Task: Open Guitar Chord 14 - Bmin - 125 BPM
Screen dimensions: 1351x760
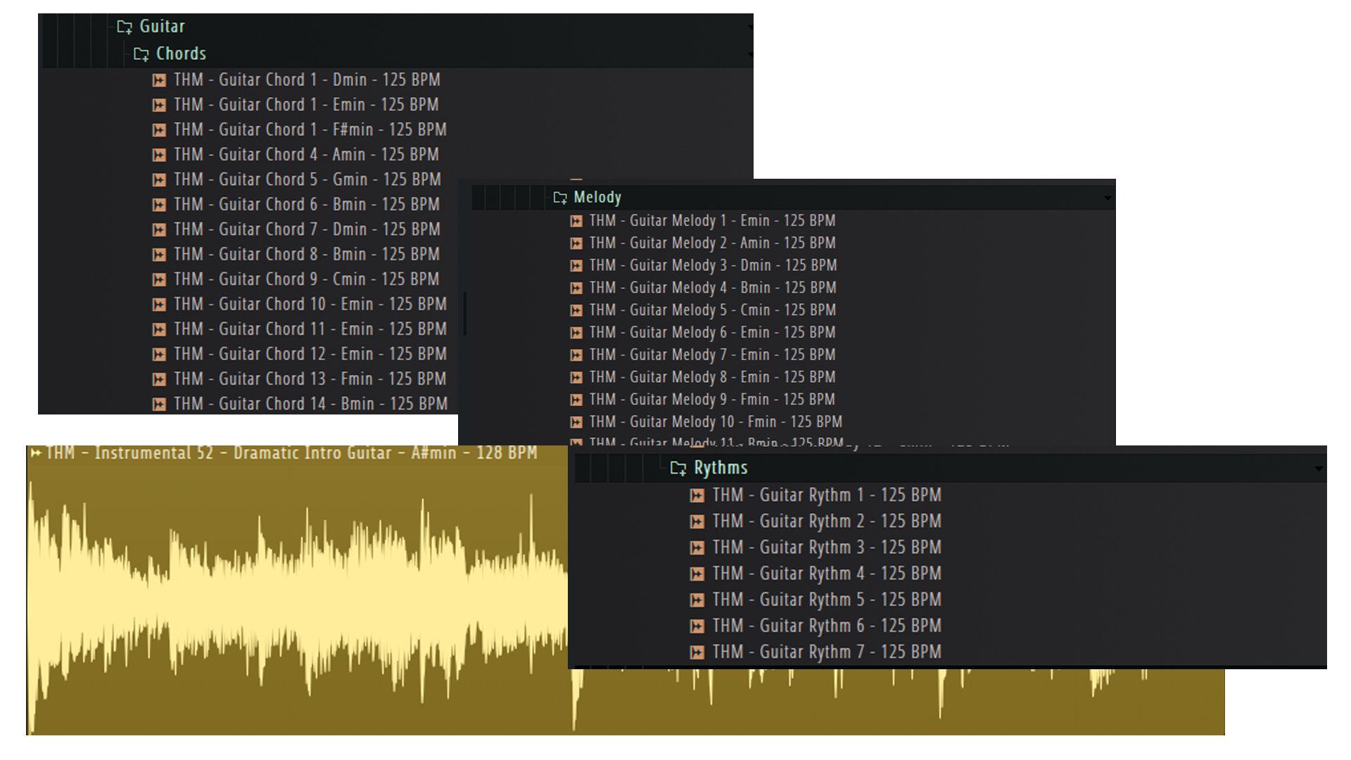Action: 310,404
